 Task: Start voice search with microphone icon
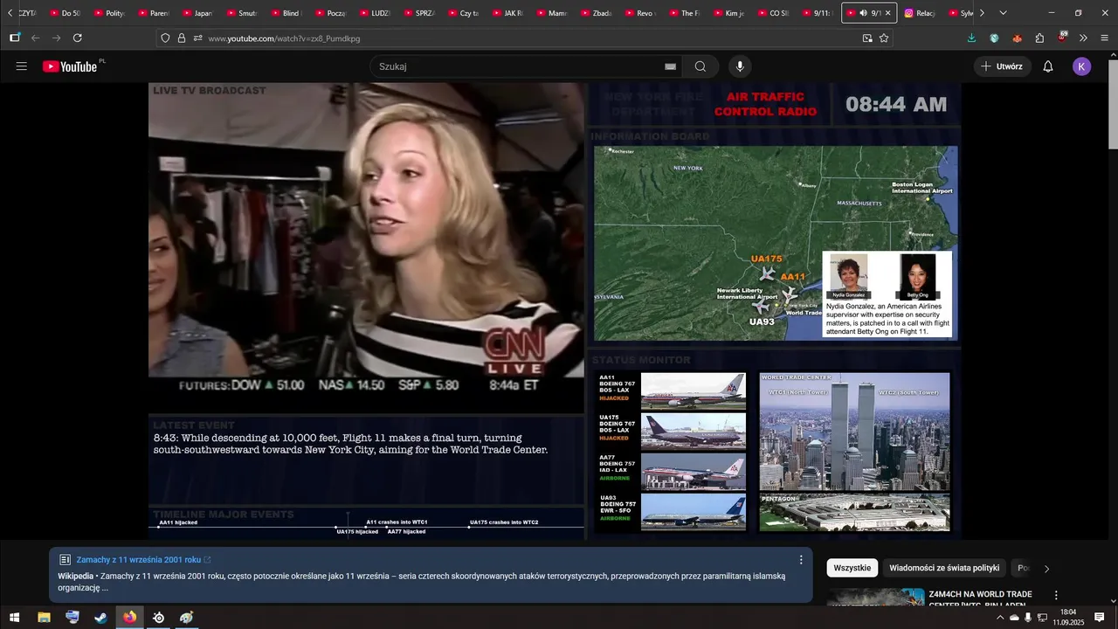[x=741, y=66]
